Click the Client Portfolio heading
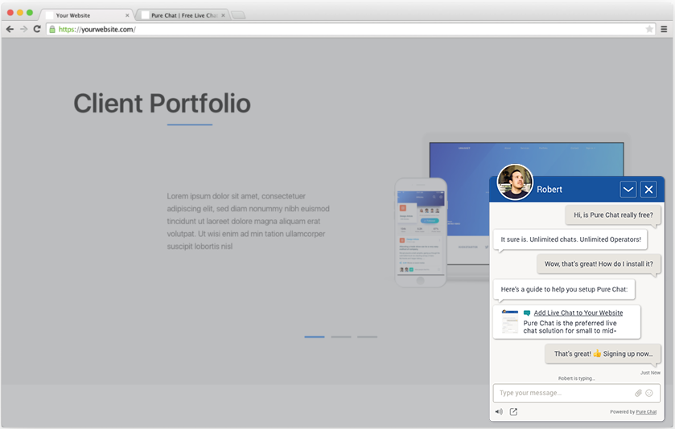 click(162, 103)
